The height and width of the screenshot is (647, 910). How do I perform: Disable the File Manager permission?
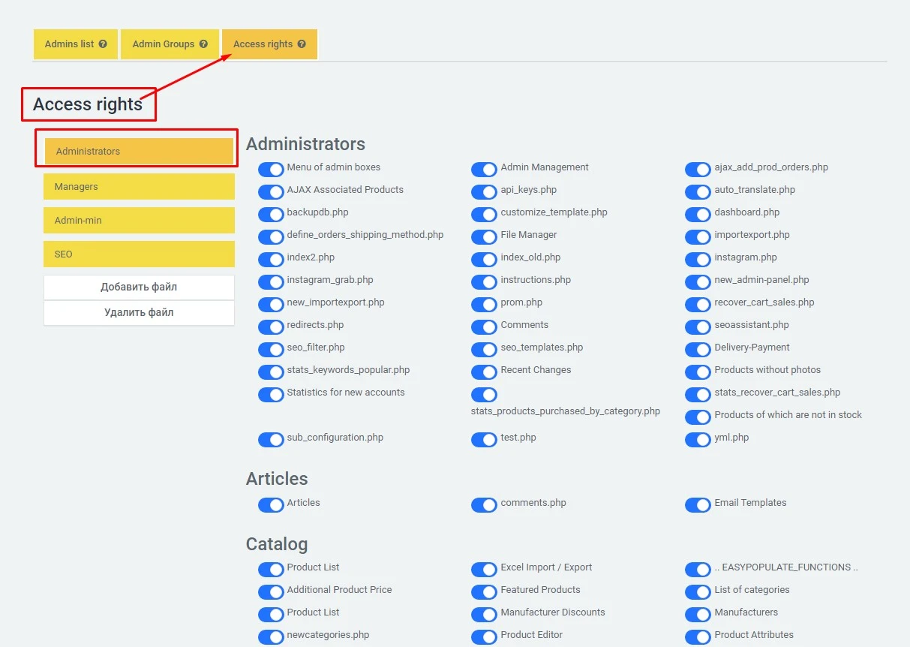click(x=484, y=236)
